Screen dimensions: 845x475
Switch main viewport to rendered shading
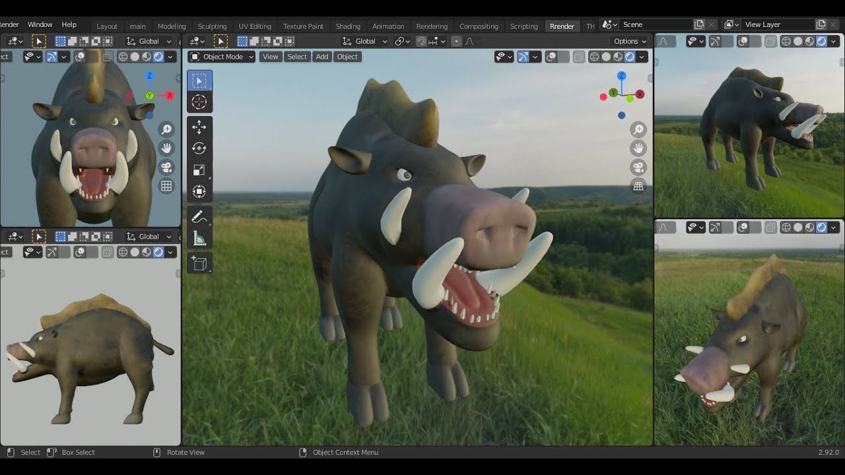(x=630, y=57)
